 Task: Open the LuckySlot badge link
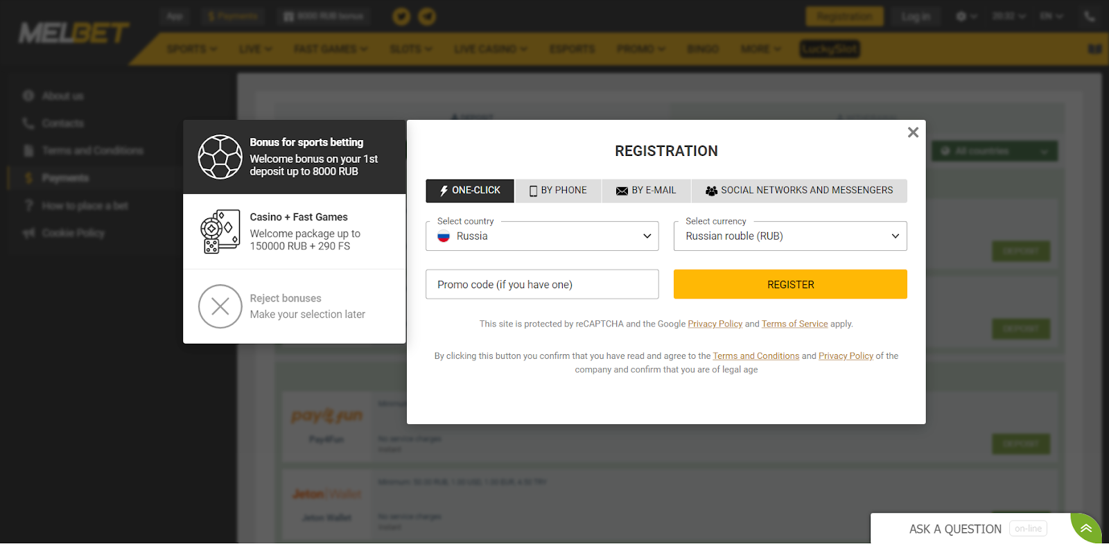coord(830,49)
